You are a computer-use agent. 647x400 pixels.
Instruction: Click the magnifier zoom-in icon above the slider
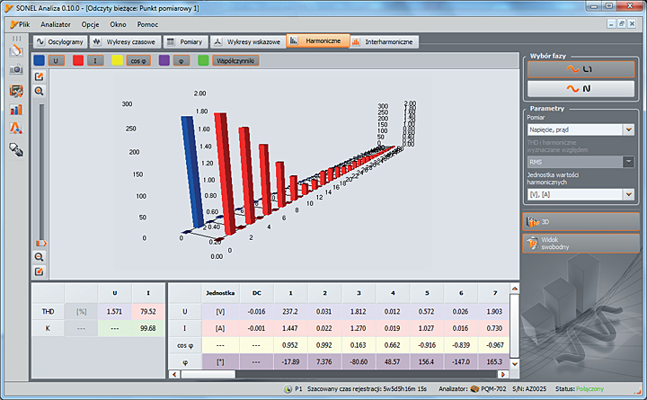(x=40, y=92)
